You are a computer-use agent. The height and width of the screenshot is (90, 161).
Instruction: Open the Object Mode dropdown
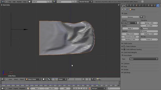point(33,79)
